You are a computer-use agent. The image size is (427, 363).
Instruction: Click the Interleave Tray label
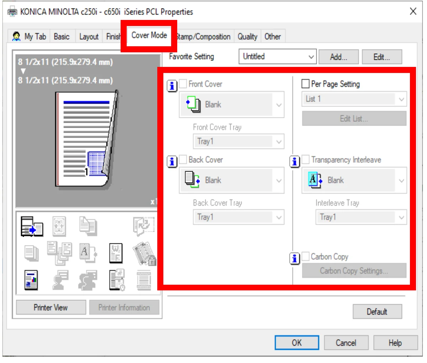click(337, 203)
